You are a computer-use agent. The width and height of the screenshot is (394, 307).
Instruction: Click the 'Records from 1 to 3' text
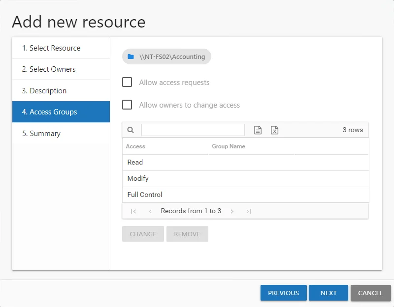click(191, 211)
